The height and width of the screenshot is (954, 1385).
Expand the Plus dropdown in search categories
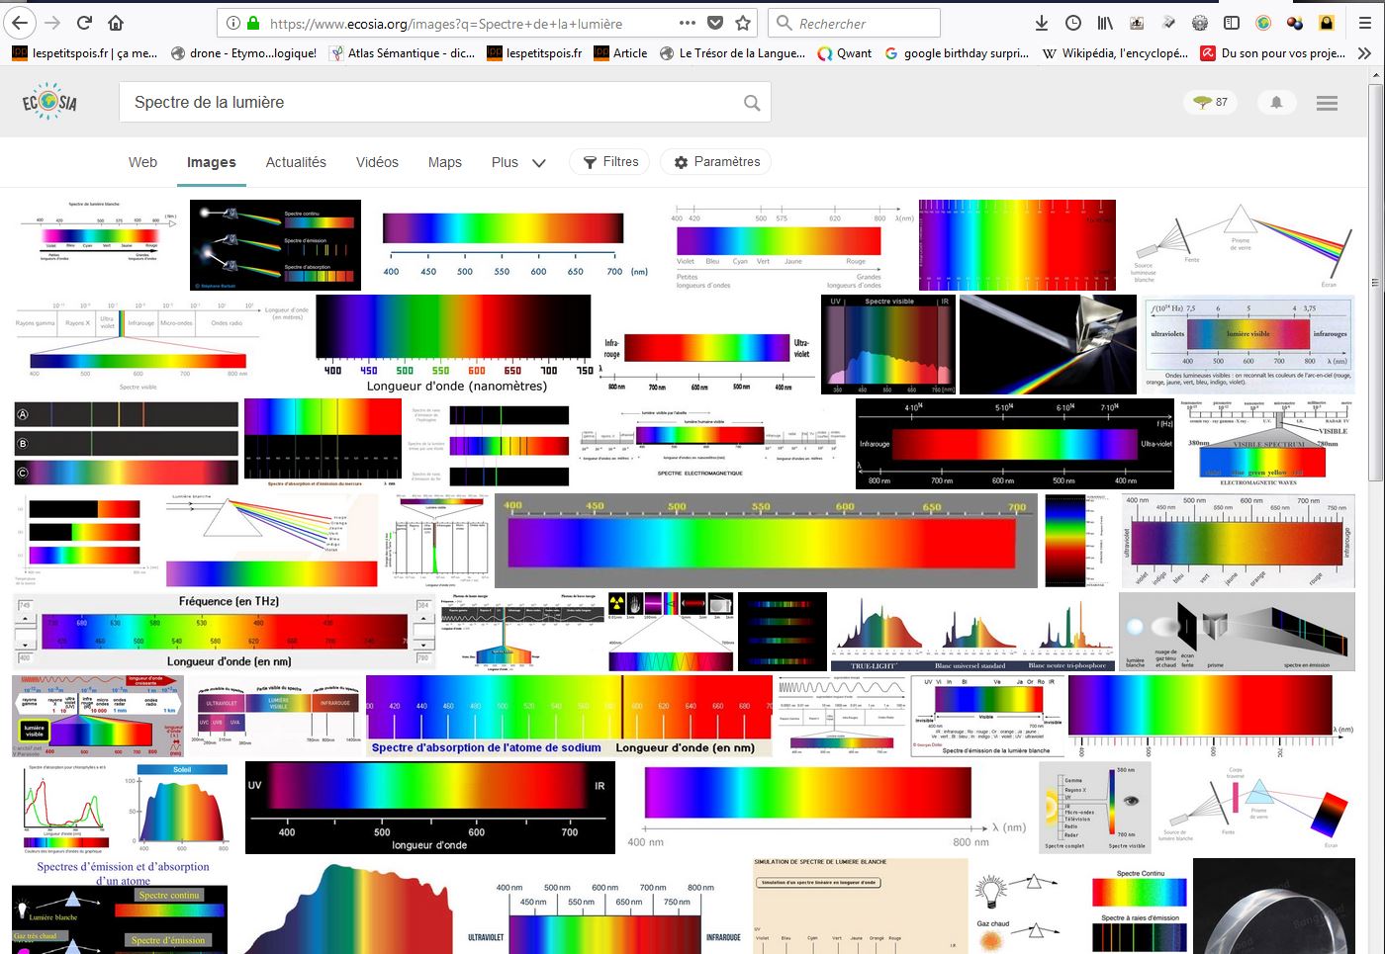518,162
